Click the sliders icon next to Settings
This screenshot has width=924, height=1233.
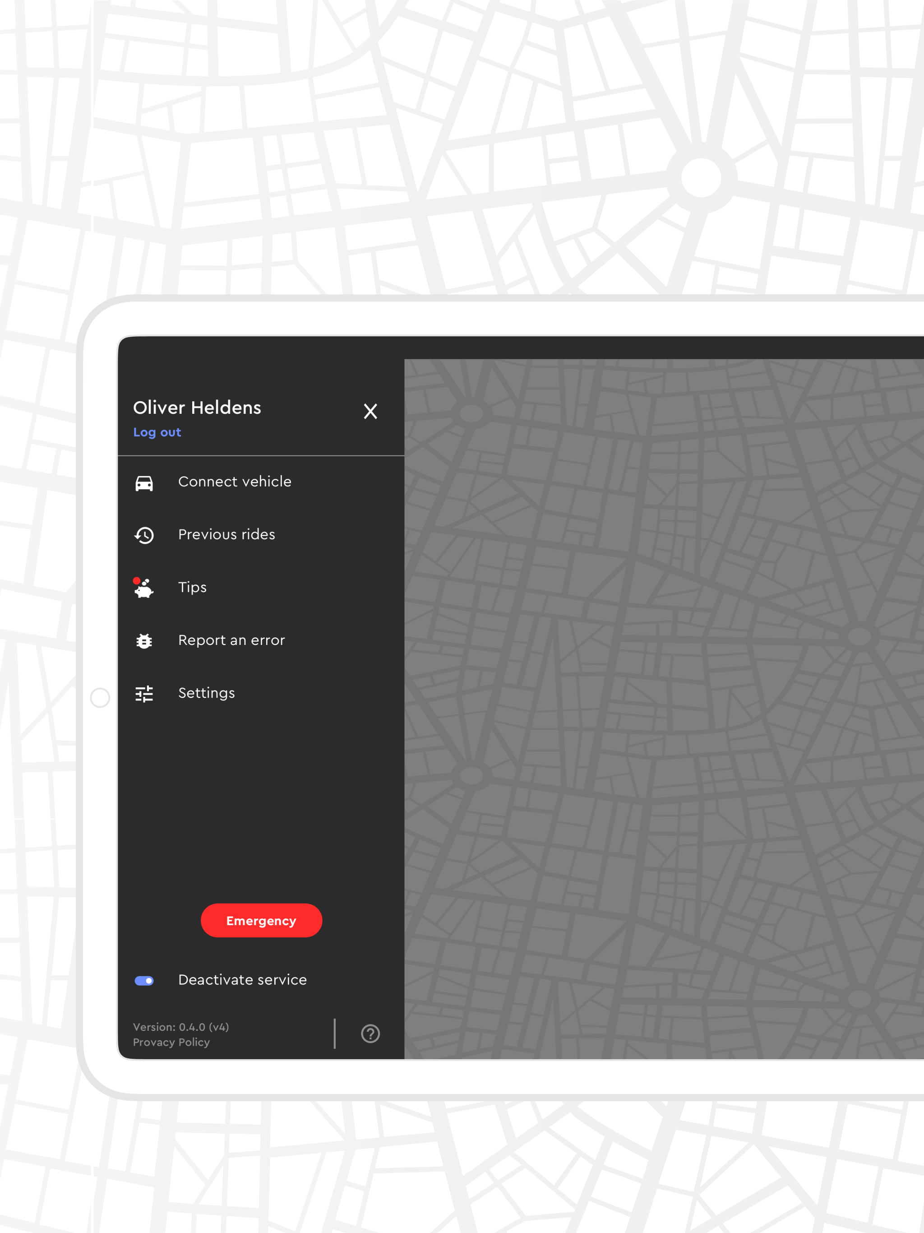(144, 693)
